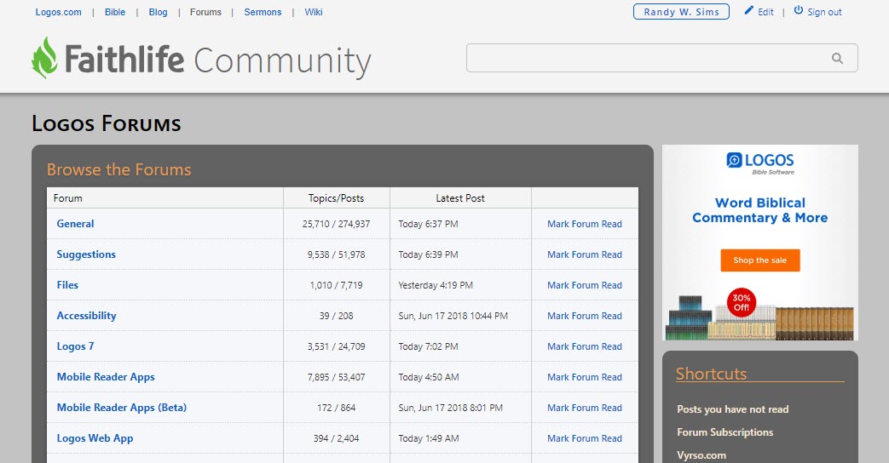This screenshot has width=889, height=463.
Task: Click the Suggestions count 9,538 / 51,978
Action: tap(336, 254)
